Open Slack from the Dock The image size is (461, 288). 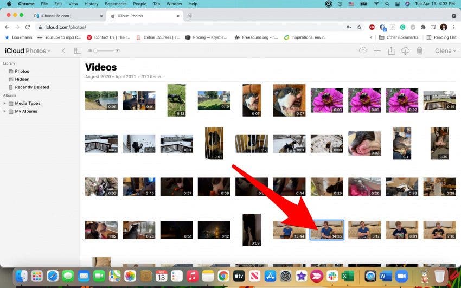pyautogui.click(x=332, y=276)
